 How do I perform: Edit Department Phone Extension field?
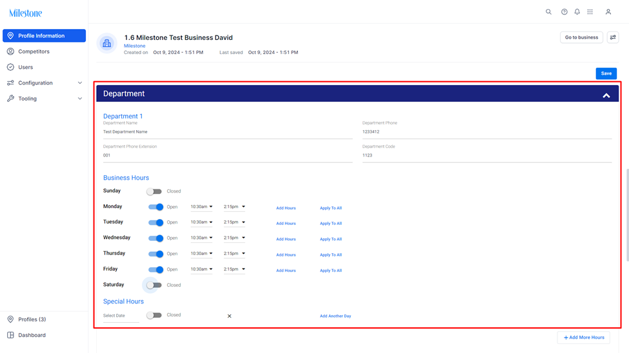pos(228,155)
